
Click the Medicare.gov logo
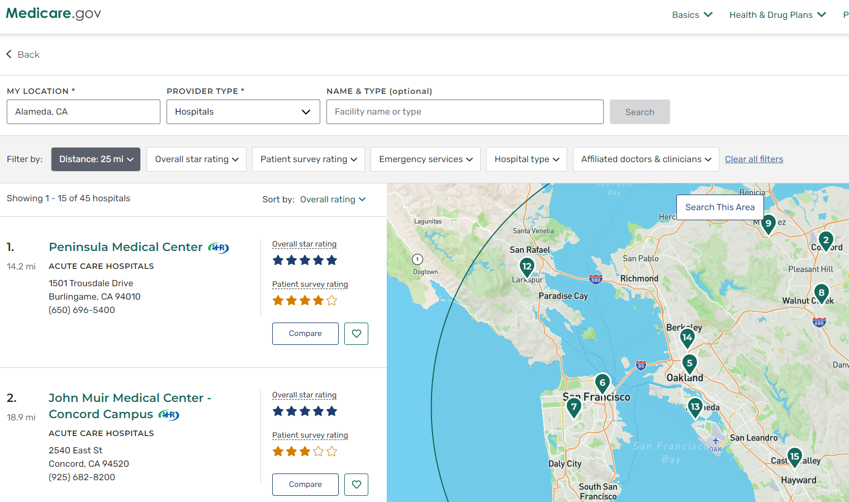click(x=54, y=13)
